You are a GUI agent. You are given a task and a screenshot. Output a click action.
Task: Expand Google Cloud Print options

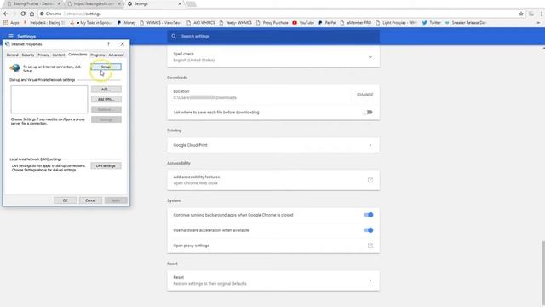pos(370,145)
